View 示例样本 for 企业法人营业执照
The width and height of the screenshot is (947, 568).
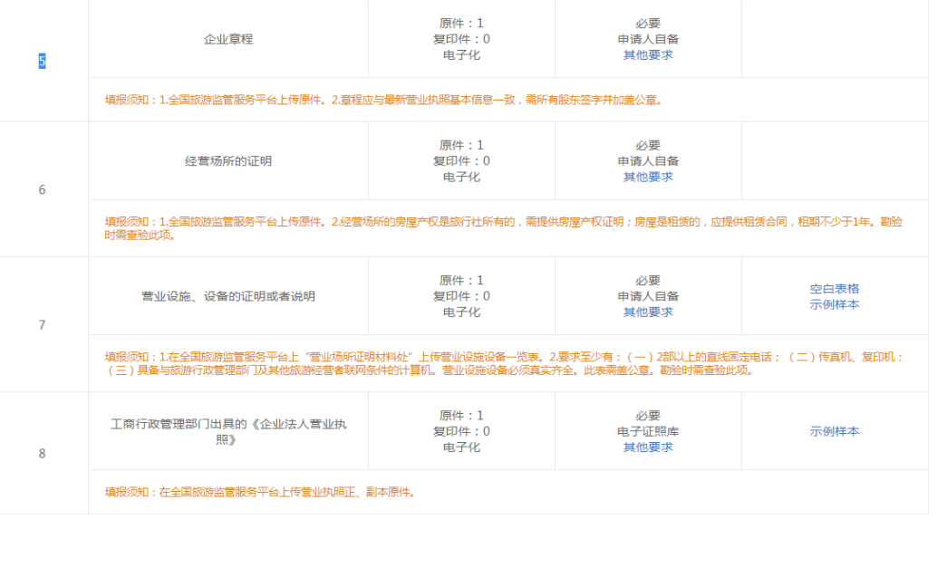coord(835,432)
